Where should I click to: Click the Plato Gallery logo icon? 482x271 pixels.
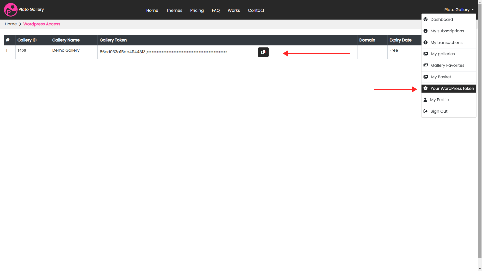pyautogui.click(x=11, y=10)
